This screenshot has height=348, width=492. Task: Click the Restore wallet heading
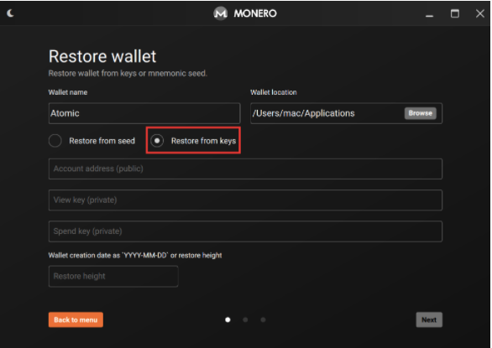click(102, 56)
